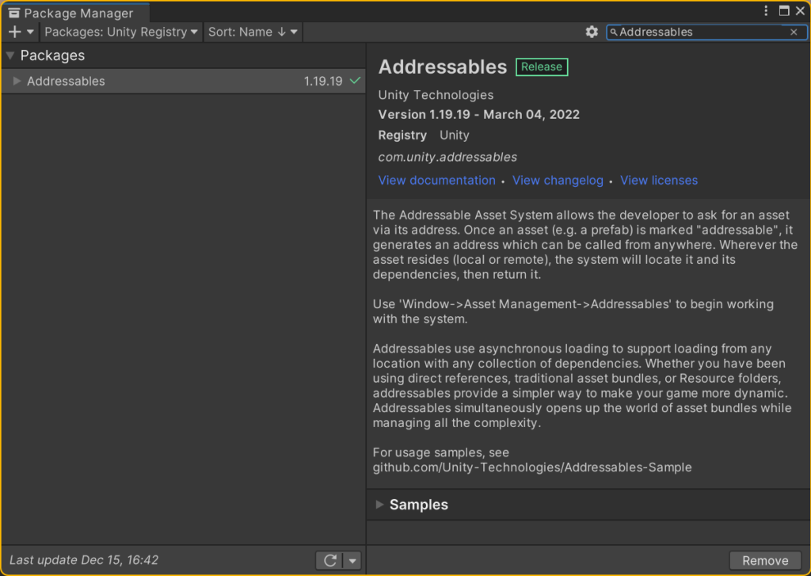Viewport: 811px width, 576px height.
Task: Click the Remove button
Action: coord(765,560)
